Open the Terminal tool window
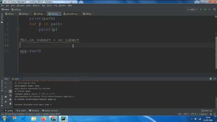 point(34,111)
